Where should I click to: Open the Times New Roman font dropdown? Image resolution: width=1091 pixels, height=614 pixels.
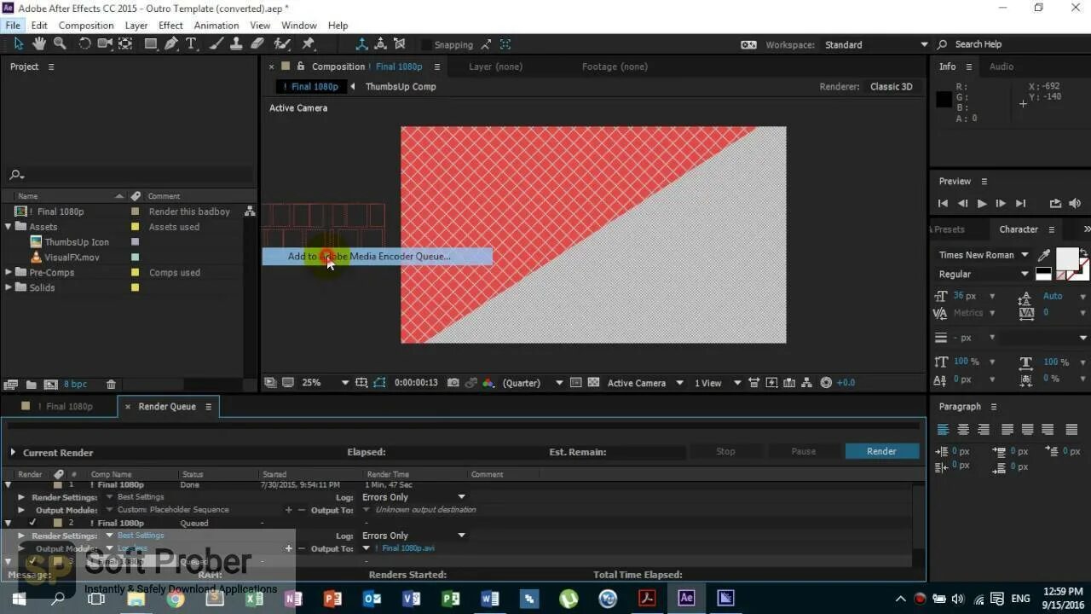point(983,255)
